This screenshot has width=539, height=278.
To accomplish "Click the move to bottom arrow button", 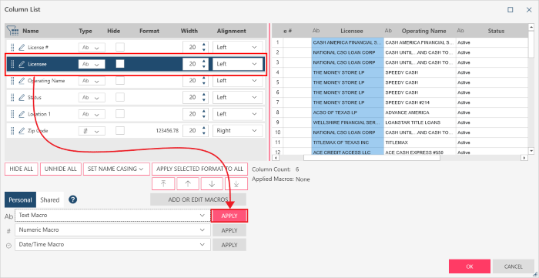I will (x=236, y=183).
